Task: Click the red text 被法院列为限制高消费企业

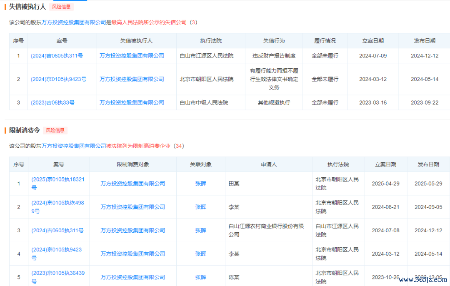Action: click(x=138, y=146)
